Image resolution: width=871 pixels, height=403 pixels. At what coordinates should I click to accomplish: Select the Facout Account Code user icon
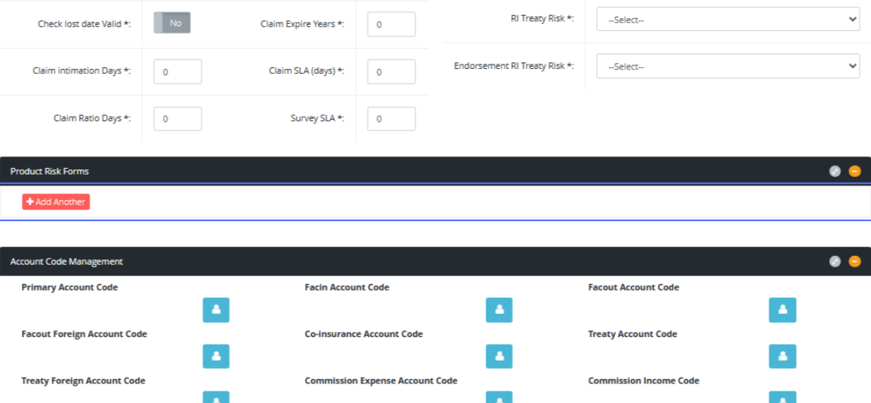782,309
